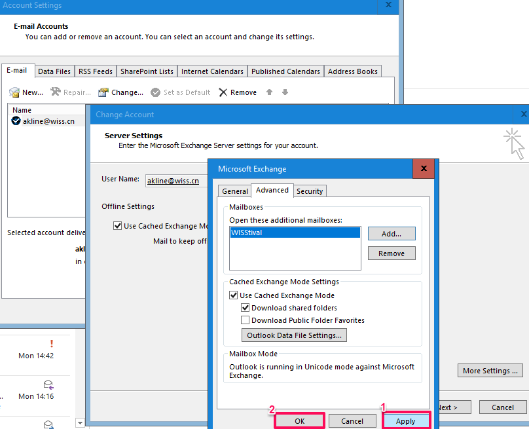This screenshot has height=429, width=529.
Task: Switch to Data Files tab
Action: [x=54, y=71]
